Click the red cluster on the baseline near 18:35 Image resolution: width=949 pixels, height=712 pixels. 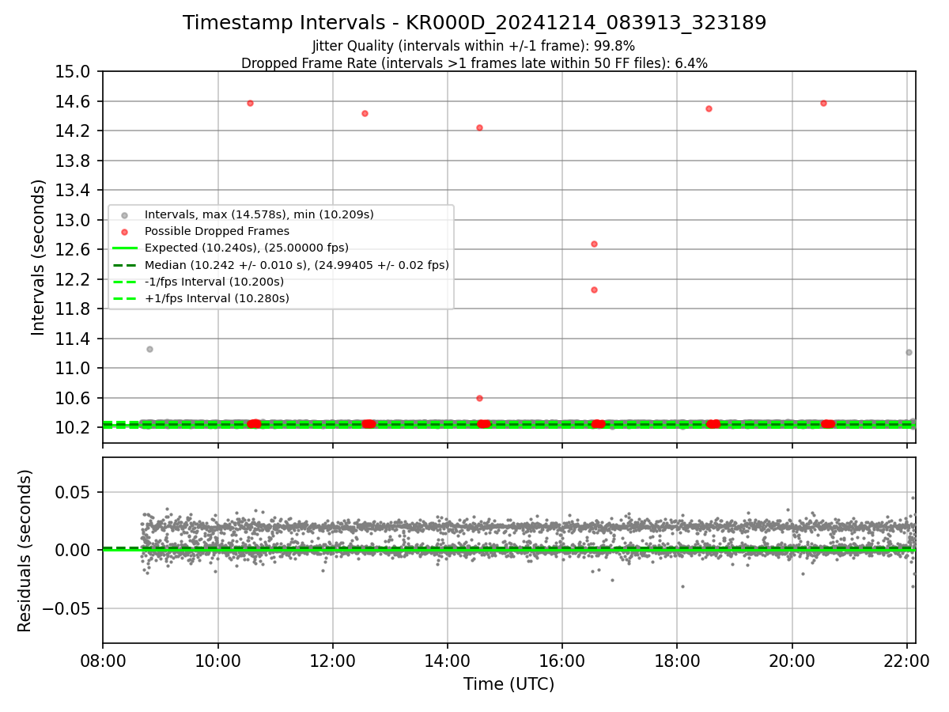coord(713,424)
